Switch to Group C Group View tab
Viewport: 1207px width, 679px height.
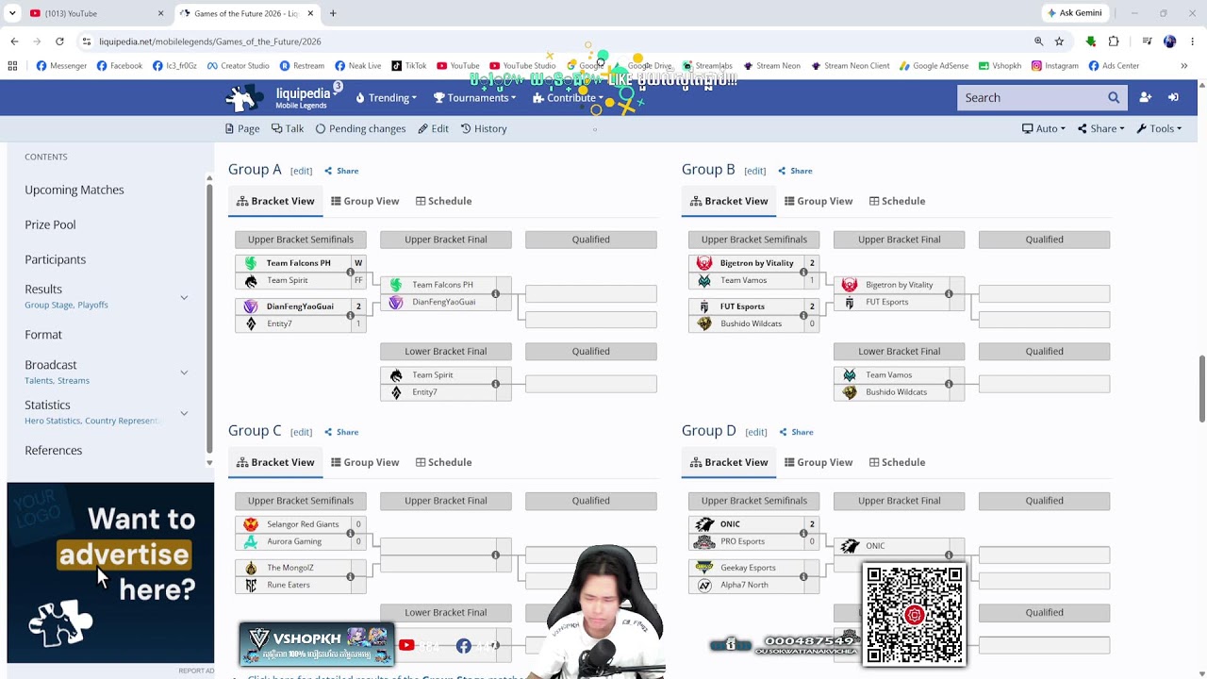(365, 462)
